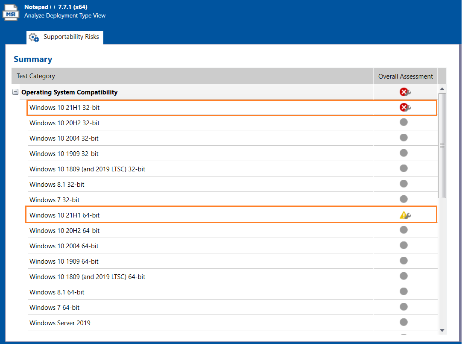Click gray status circle for Windows 7 32-bit
Viewport: 462px width, 344px height.
tap(404, 199)
